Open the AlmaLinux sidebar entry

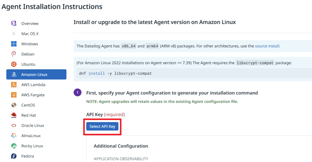coord(31,136)
